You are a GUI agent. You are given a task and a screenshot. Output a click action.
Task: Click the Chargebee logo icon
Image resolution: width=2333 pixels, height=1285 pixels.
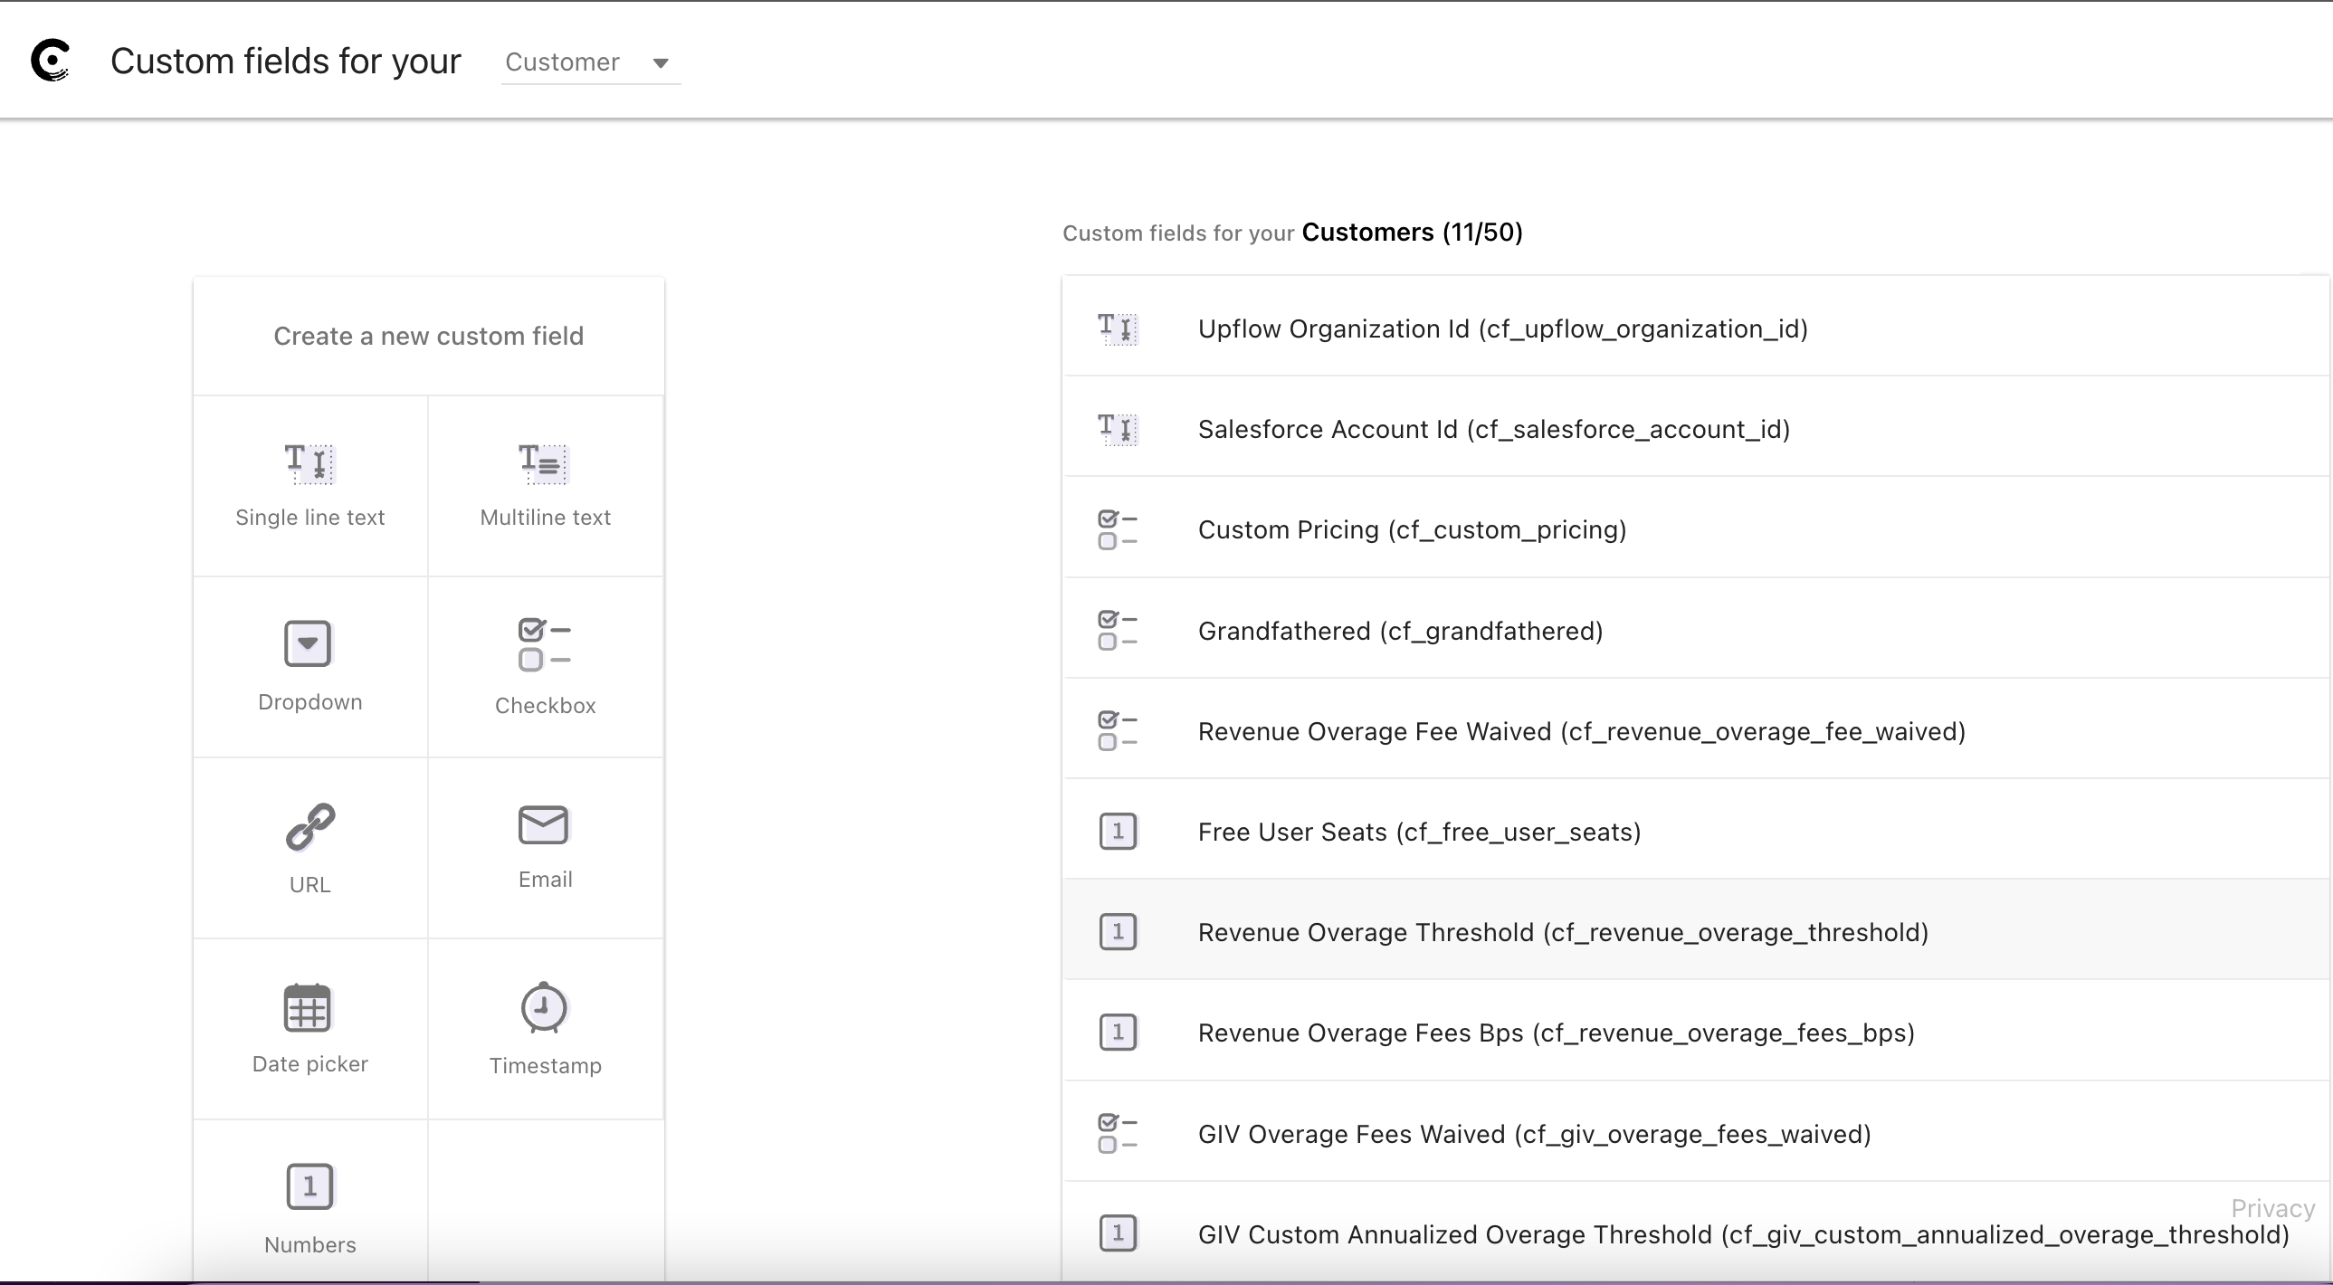[x=51, y=61]
